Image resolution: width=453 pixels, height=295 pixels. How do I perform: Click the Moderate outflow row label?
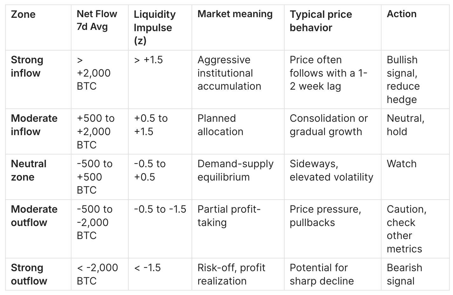coord(34,216)
